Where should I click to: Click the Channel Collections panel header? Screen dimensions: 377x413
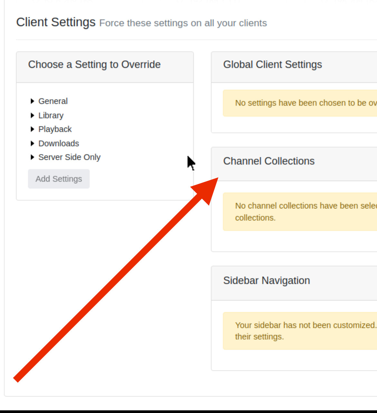point(269,161)
